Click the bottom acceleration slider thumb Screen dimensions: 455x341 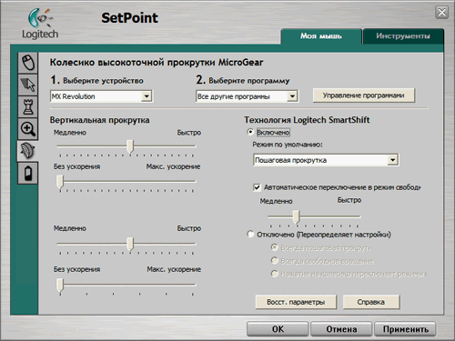(60, 286)
